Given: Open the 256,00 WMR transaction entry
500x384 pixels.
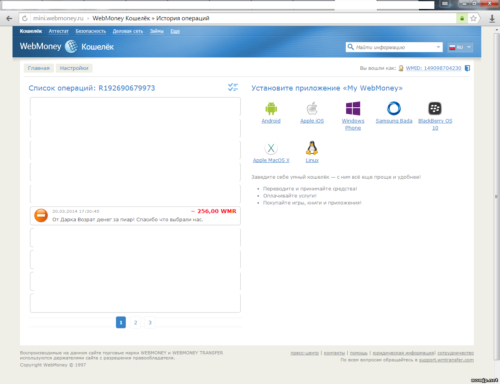Looking at the screenshot, I should pyautogui.click(x=135, y=216).
